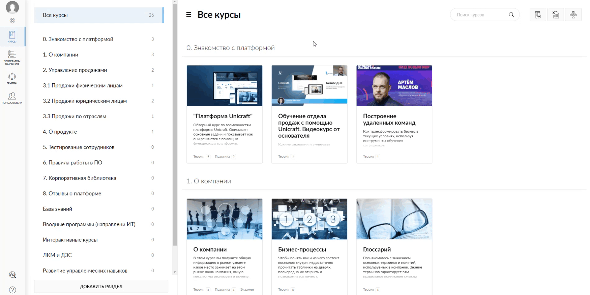590x295 pixels.
Task: Open the user profile avatar
Action: (x=12, y=7)
